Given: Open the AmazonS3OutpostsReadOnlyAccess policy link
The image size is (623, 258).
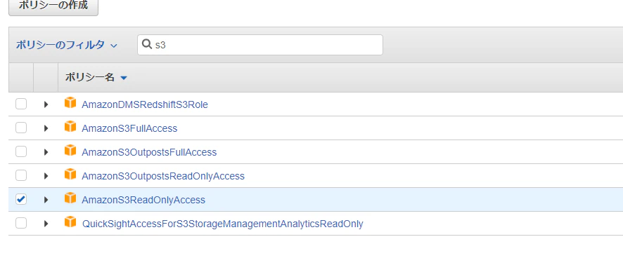Looking at the screenshot, I should 163,176.
